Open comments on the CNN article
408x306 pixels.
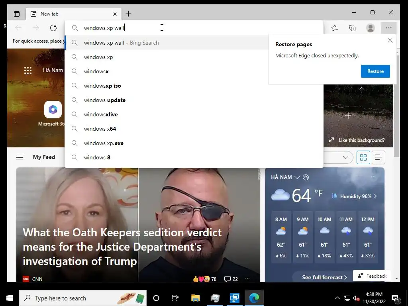231,279
